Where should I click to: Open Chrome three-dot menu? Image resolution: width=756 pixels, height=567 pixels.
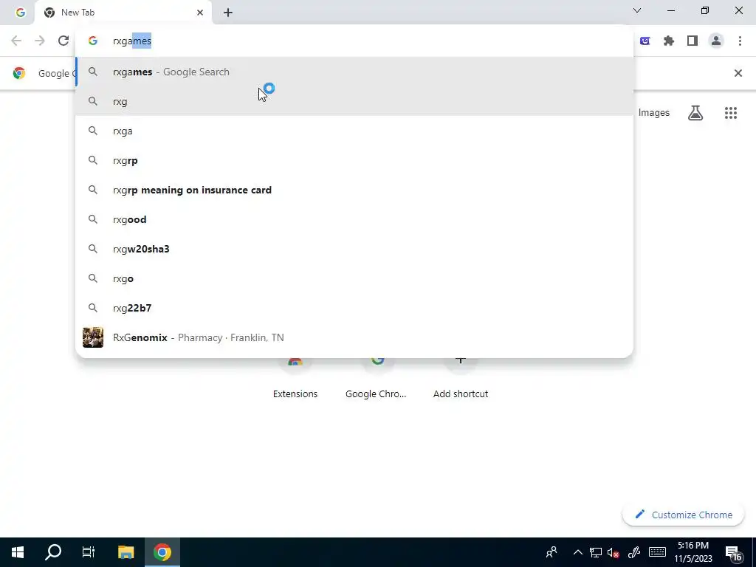point(740,41)
